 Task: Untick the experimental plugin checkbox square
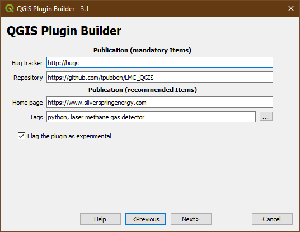(x=21, y=136)
